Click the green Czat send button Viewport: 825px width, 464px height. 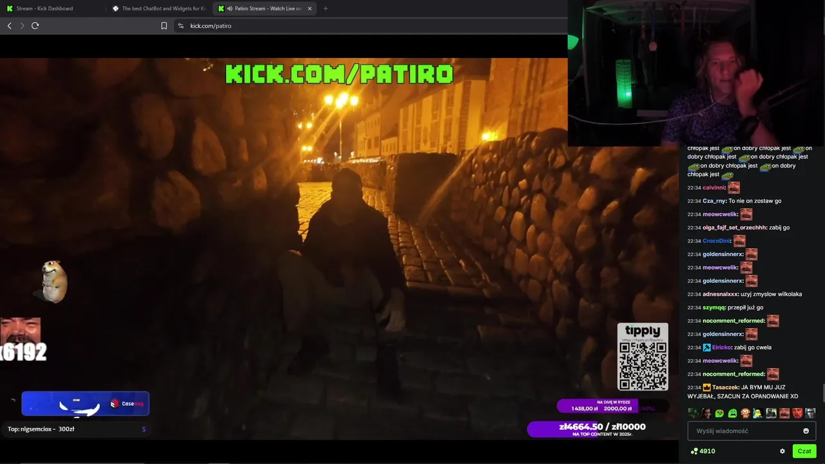tap(804, 451)
